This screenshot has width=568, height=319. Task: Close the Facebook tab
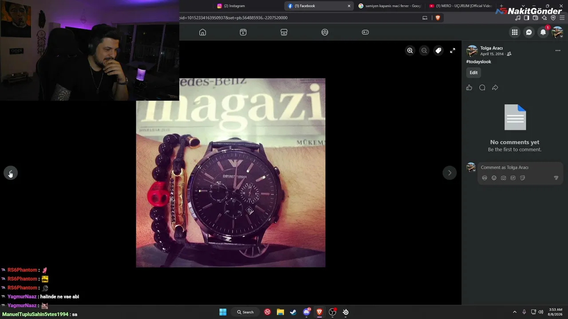pyautogui.click(x=349, y=6)
